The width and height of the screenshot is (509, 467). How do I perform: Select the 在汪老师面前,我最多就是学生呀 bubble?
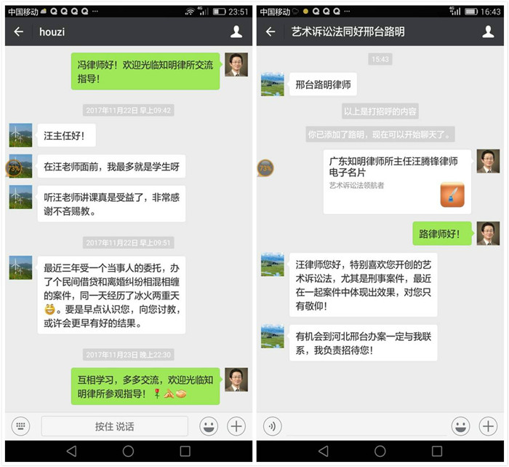pyautogui.click(x=112, y=166)
